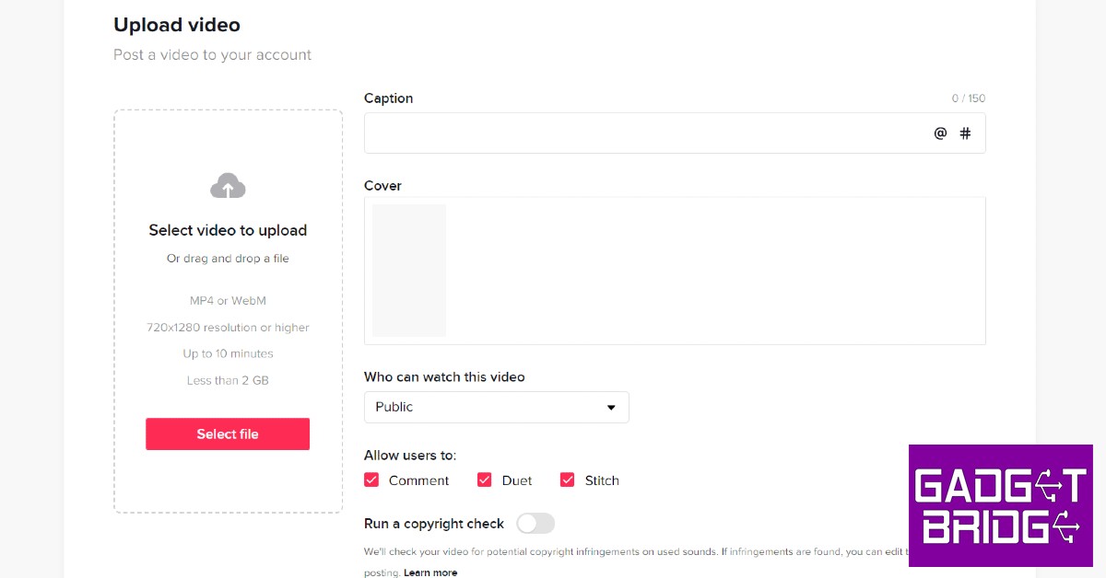Click the Duet label text
Image resolution: width=1106 pixels, height=578 pixels.
tap(517, 480)
